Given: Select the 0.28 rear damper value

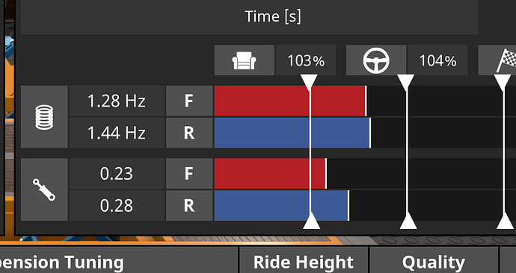Looking at the screenshot, I should [117, 206].
